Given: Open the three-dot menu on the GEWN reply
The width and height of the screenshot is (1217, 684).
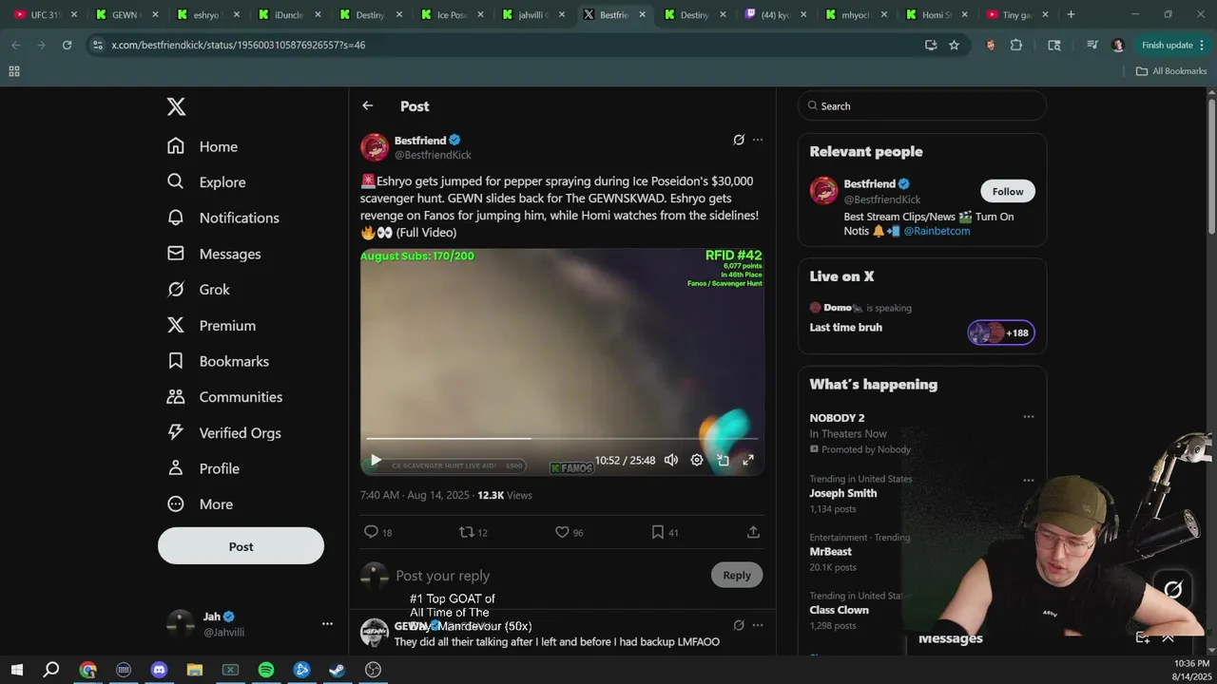Looking at the screenshot, I should click(758, 625).
